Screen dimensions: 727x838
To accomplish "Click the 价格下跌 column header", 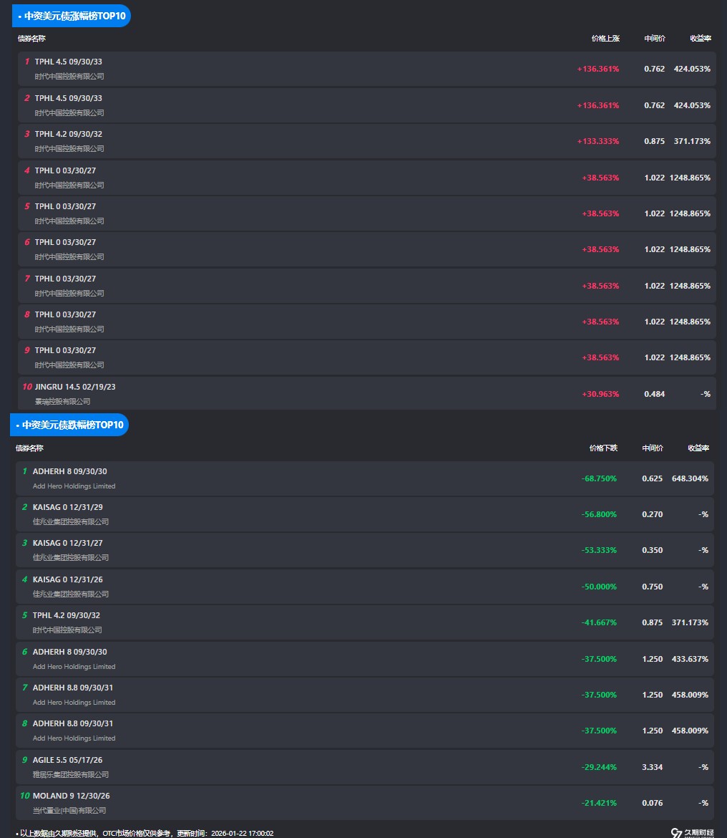I will tap(602, 448).
